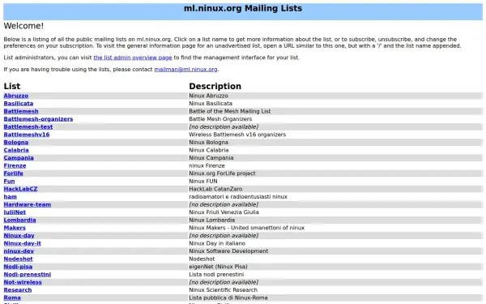Open the Bologna mailing list

pyautogui.click(x=16, y=143)
